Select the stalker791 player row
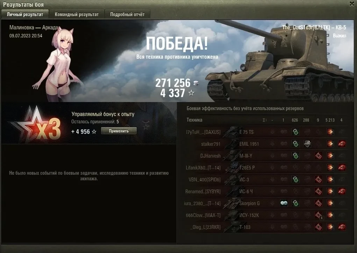357x253 pixels. [266, 144]
